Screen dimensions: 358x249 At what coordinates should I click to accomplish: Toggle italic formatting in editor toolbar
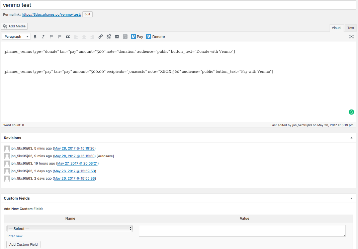pos(43,37)
